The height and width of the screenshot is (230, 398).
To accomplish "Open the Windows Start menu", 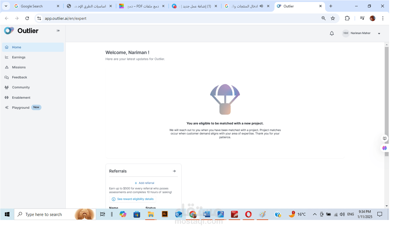I will 7,214.
